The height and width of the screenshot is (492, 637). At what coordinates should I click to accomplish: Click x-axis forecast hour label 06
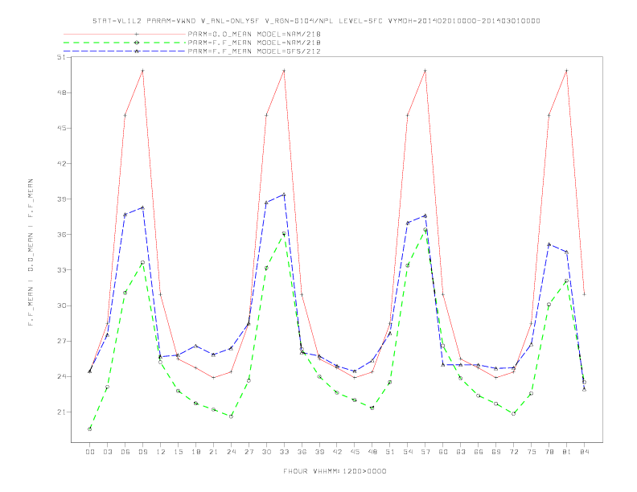[x=125, y=452]
